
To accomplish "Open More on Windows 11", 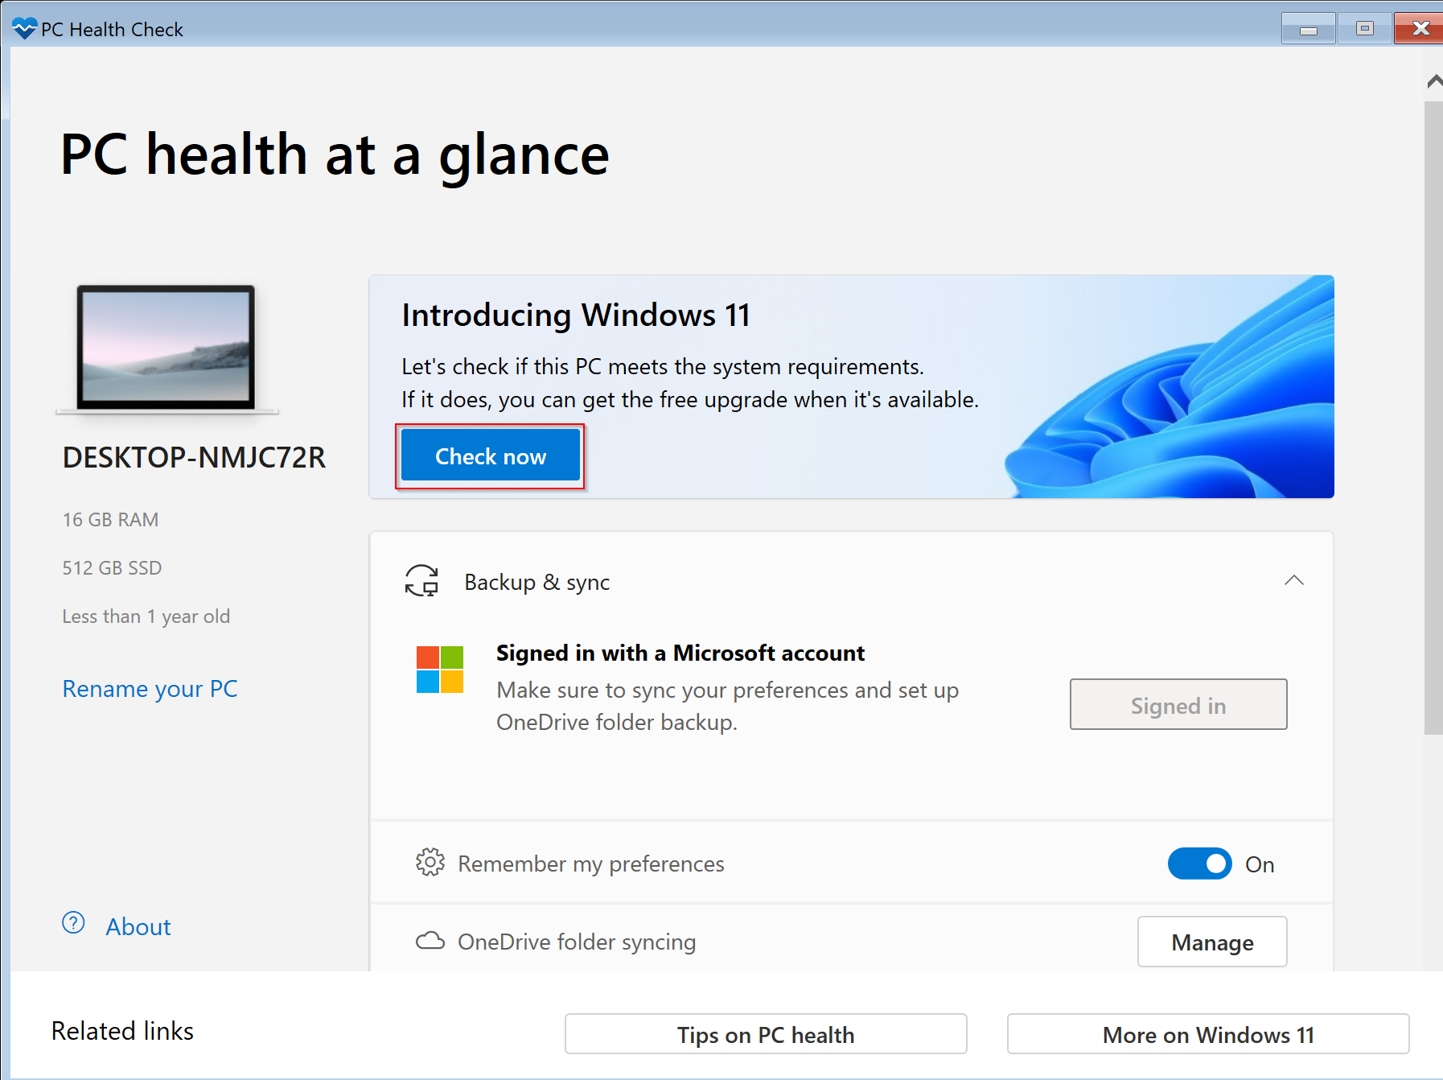I will [x=1207, y=1034].
